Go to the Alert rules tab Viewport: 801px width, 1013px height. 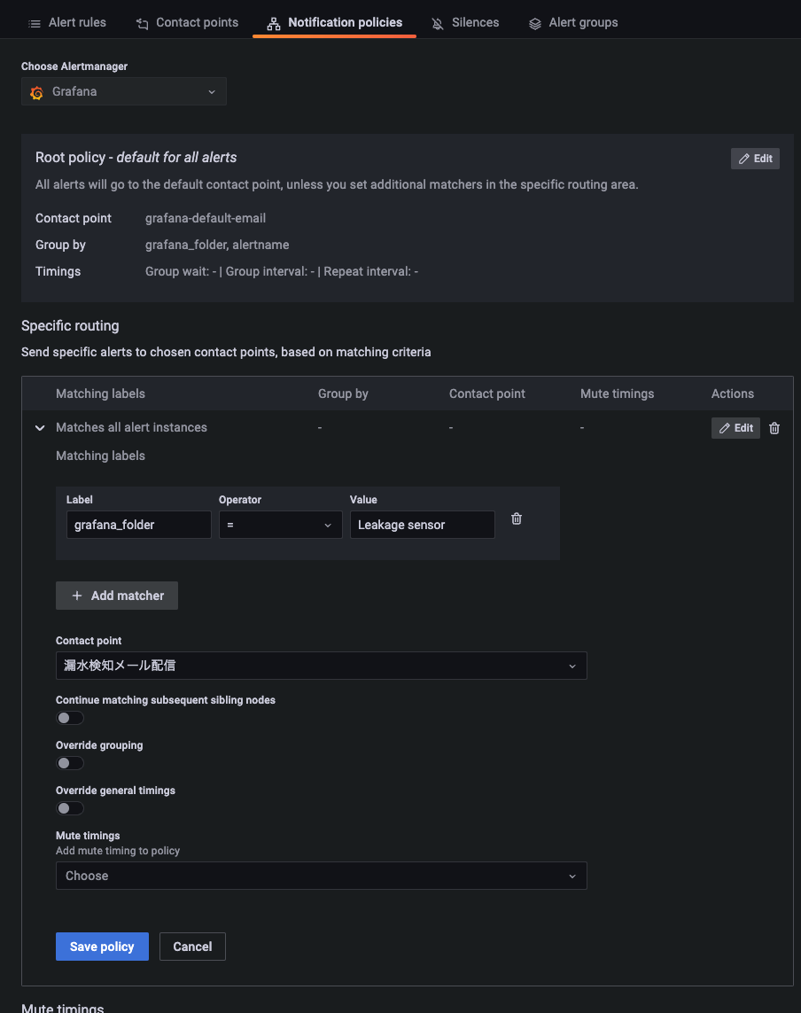click(77, 23)
